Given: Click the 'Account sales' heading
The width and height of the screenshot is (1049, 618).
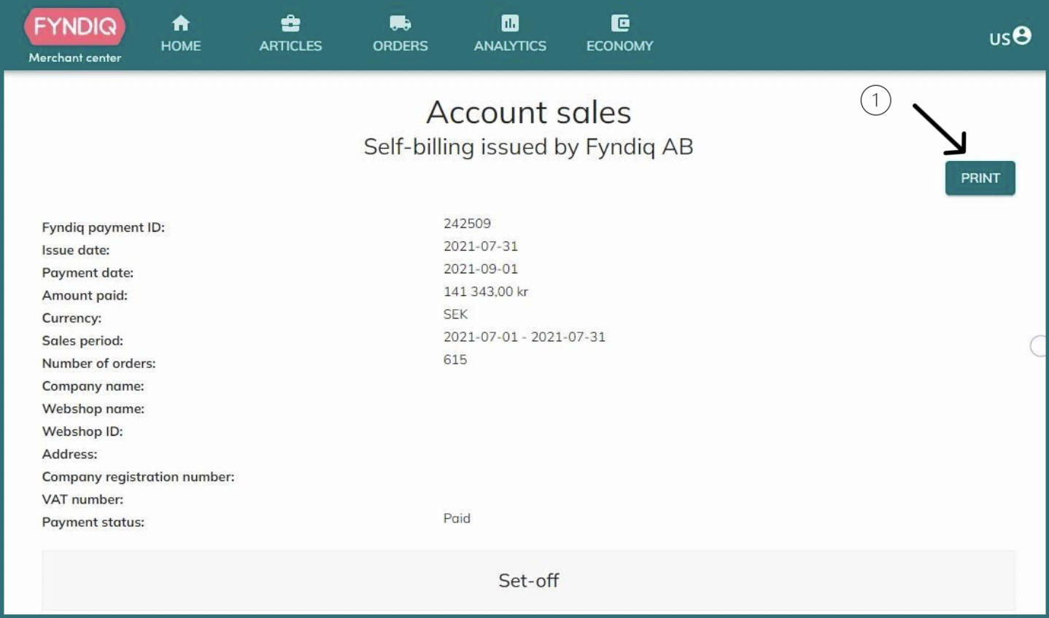Looking at the screenshot, I should click(x=528, y=112).
